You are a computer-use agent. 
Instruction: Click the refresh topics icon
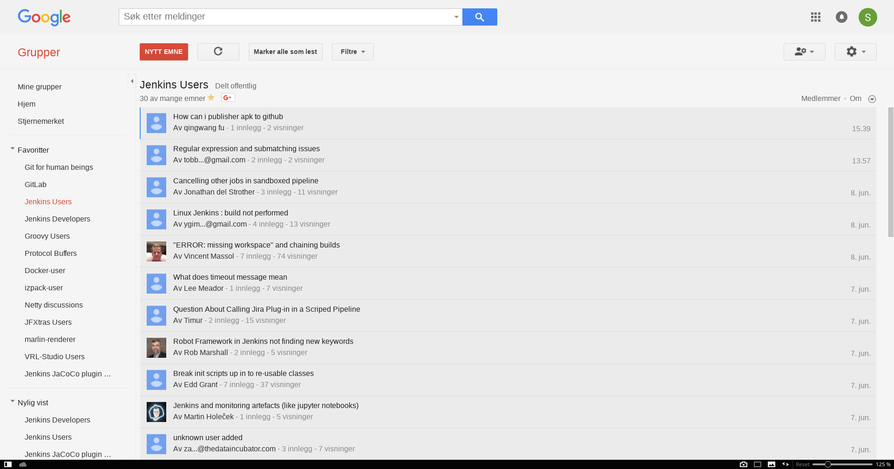tap(218, 52)
